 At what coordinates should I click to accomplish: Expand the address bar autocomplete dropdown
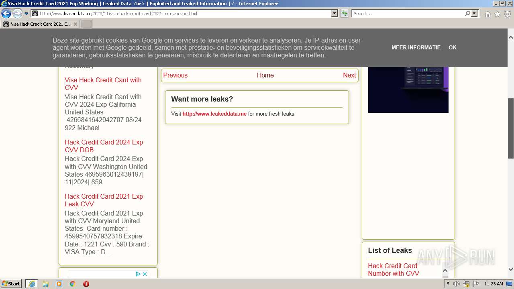point(335,13)
